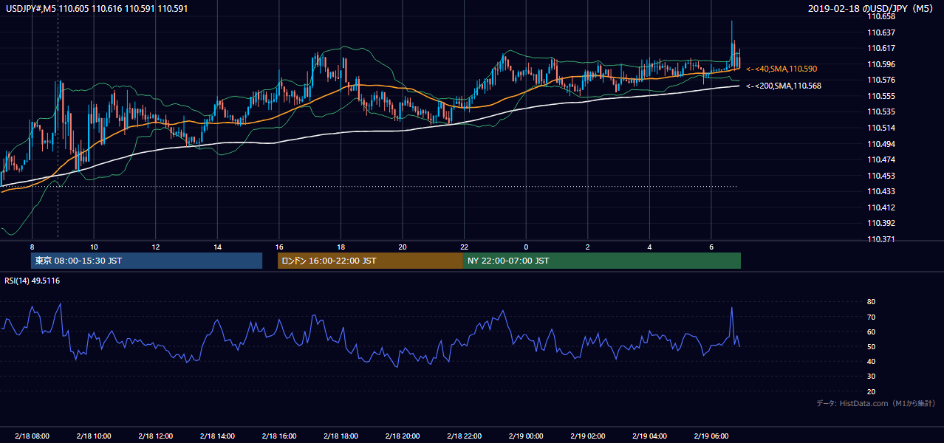This screenshot has width=944, height=443.
Task: Click RSI scale value 60
Action: tap(871, 332)
